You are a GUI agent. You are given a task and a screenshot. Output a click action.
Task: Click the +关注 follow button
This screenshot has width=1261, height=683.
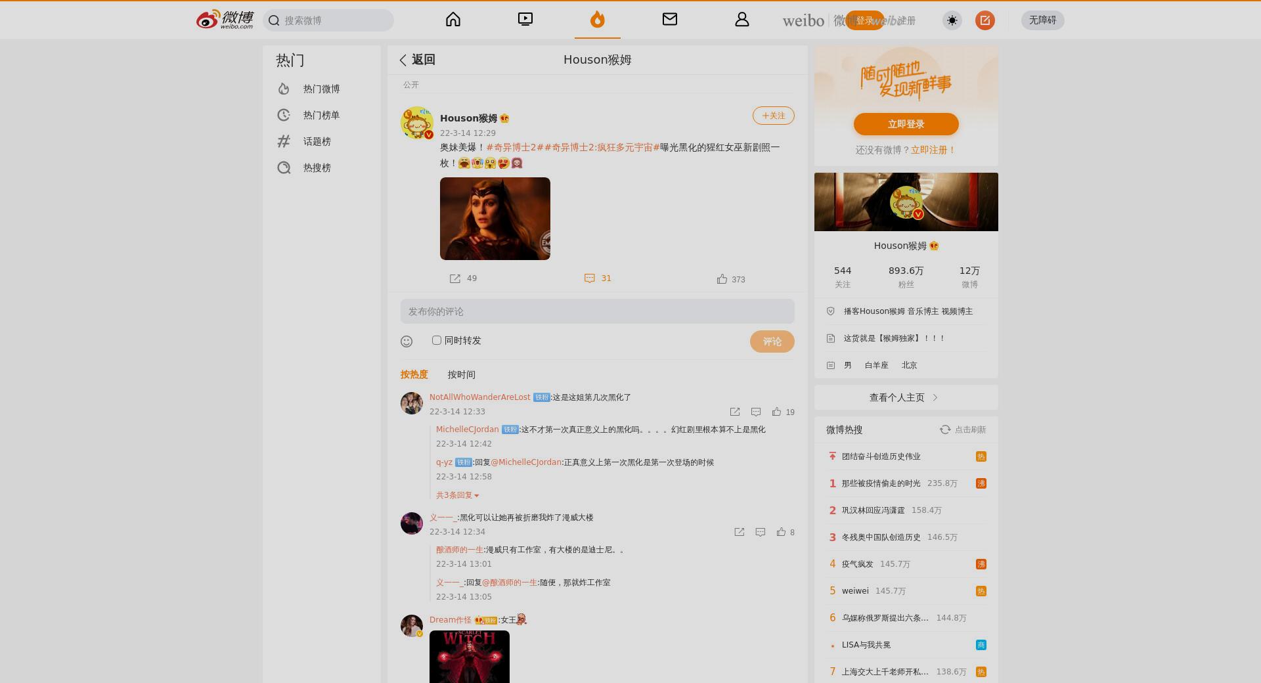774,116
